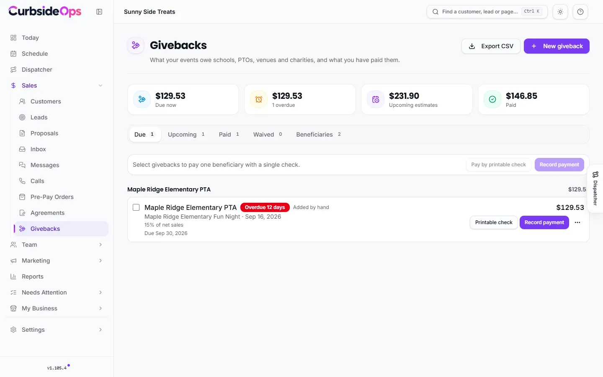603x377 pixels.
Task: Click the Agreements file icon
Action: (x=22, y=213)
